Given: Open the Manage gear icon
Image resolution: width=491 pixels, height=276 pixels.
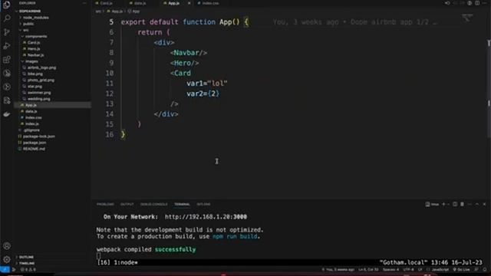Looking at the screenshot, I should pyautogui.click(x=7, y=259).
